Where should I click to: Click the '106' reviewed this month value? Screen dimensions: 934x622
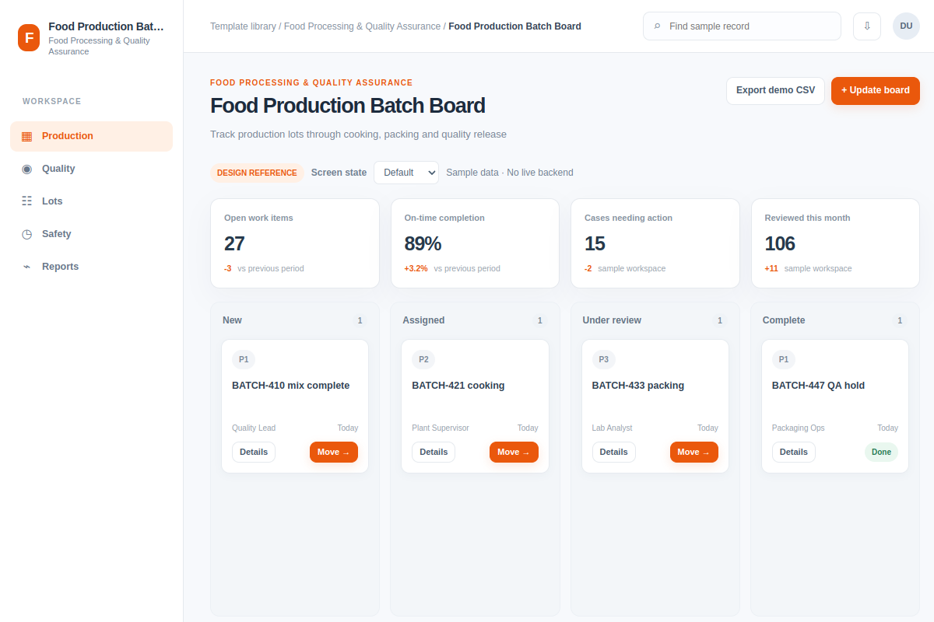click(x=780, y=243)
